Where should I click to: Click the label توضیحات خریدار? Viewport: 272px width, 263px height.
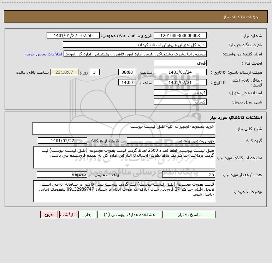coord(248,192)
